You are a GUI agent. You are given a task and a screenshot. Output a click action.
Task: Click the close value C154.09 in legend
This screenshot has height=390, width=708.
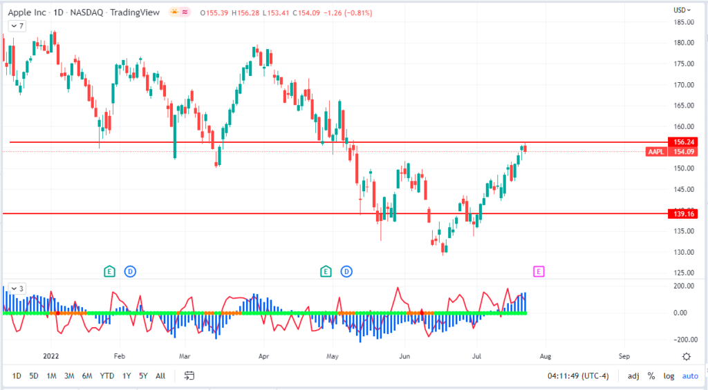306,12
